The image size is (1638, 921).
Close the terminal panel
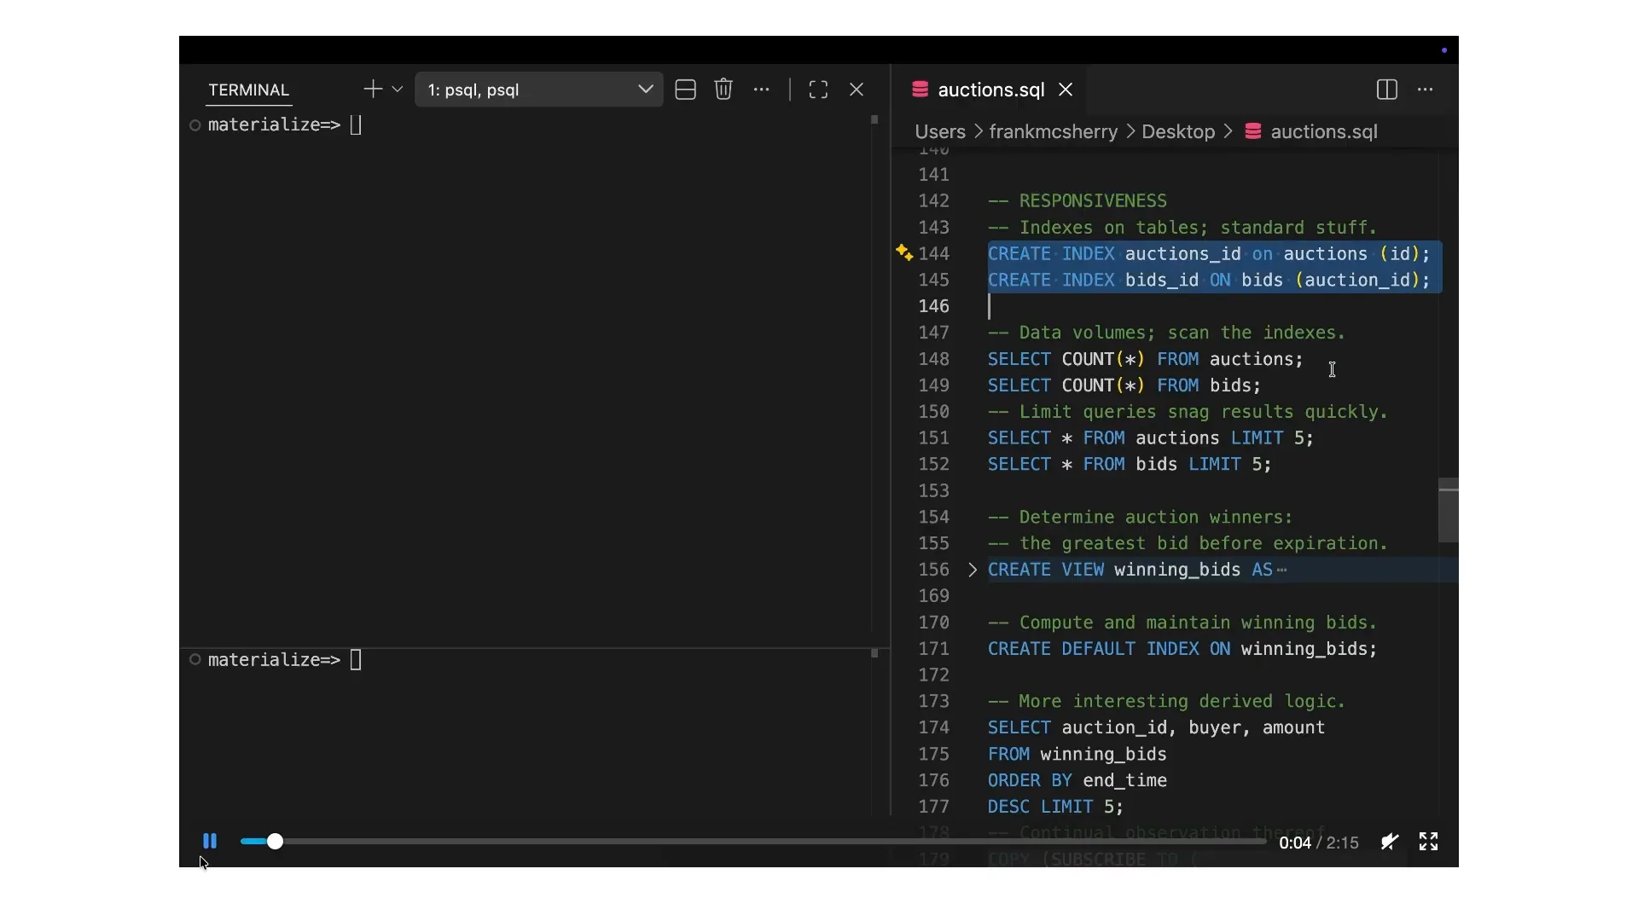857,90
